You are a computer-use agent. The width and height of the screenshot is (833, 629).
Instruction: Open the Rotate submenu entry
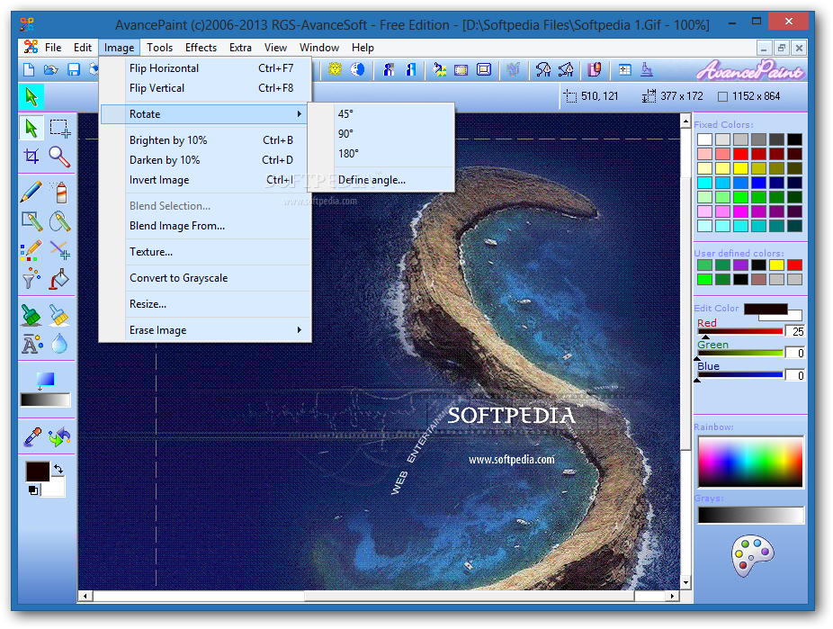[204, 113]
